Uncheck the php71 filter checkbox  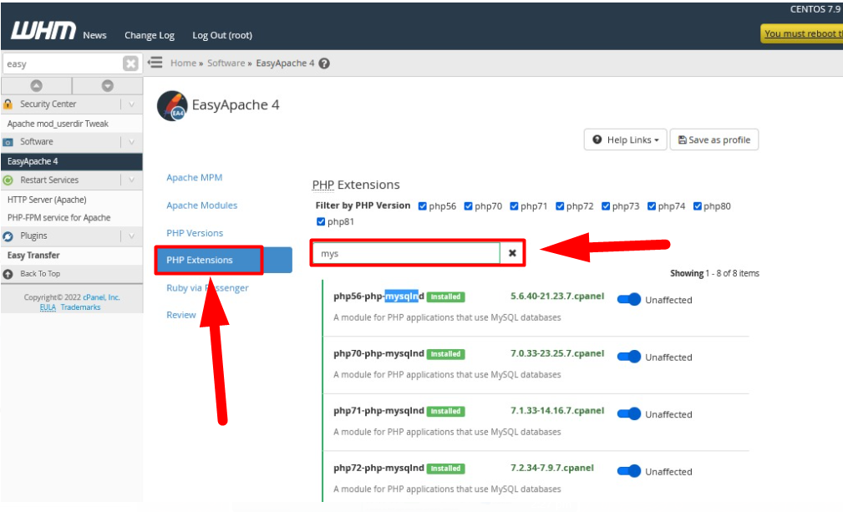coord(514,206)
